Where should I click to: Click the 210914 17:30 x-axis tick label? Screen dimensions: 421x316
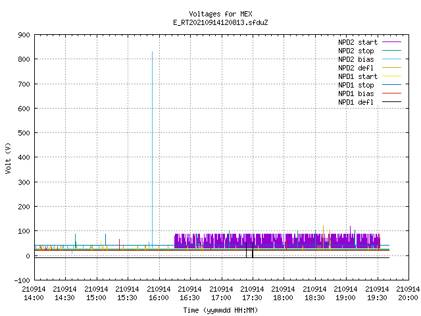coord(251,294)
